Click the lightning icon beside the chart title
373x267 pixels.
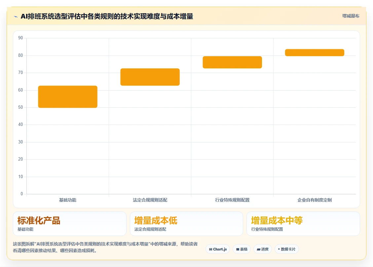pos(16,17)
